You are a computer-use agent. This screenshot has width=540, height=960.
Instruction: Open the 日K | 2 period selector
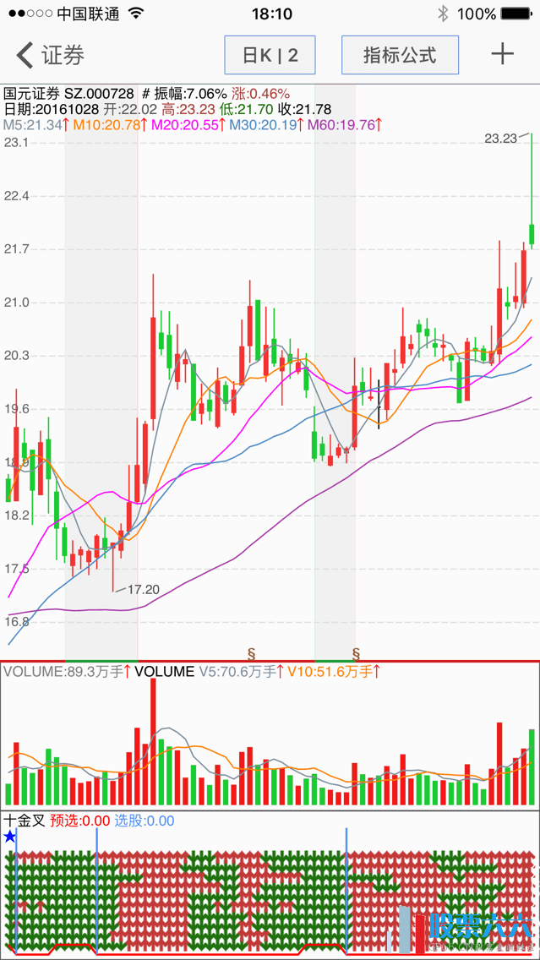270,56
